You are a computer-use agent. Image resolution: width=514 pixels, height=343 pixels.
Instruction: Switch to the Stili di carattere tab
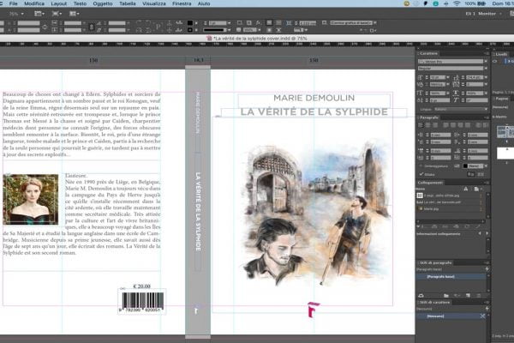pyautogui.click(x=434, y=303)
